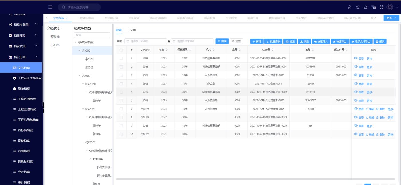The height and width of the screenshot is (185, 401).
Task: Toggle the fullscreen icon
Action: pos(381,7)
